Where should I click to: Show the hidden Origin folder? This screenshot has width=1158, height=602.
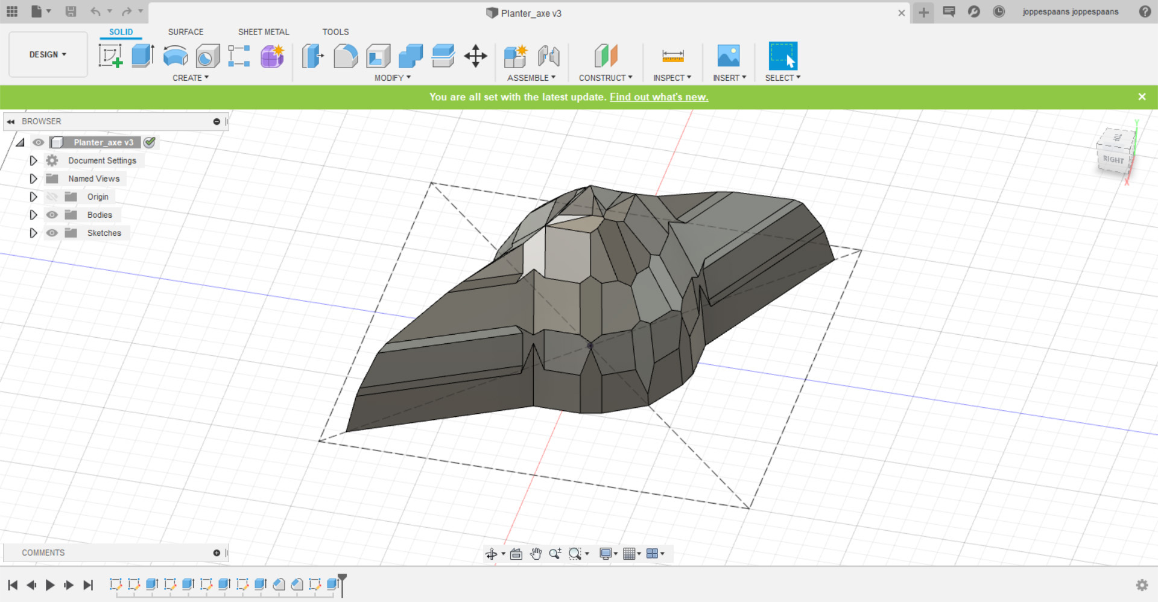[52, 197]
